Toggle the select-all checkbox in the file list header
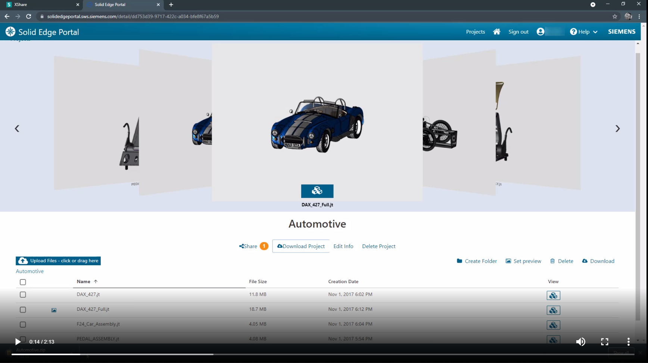 (x=23, y=282)
